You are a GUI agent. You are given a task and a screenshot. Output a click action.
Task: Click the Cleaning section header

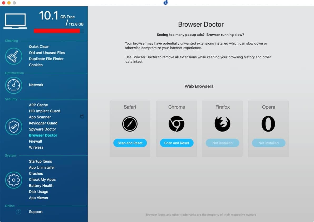coord(11,41)
